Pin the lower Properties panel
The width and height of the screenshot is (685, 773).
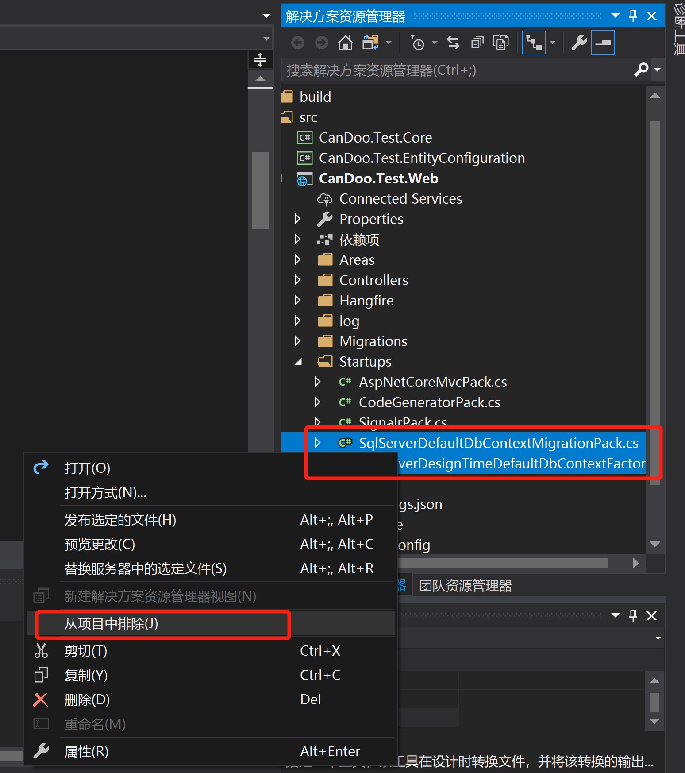[x=633, y=615]
